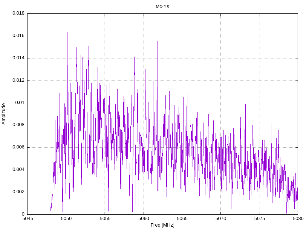Click the 0.018 y-axis tick label

point(19,13)
